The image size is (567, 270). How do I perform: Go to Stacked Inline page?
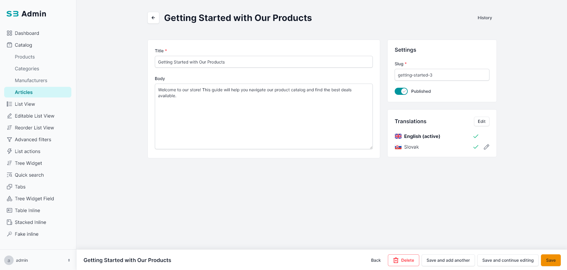[x=30, y=222]
